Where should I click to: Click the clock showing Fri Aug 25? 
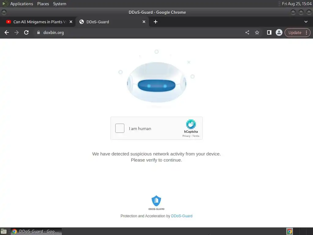[x=297, y=4]
